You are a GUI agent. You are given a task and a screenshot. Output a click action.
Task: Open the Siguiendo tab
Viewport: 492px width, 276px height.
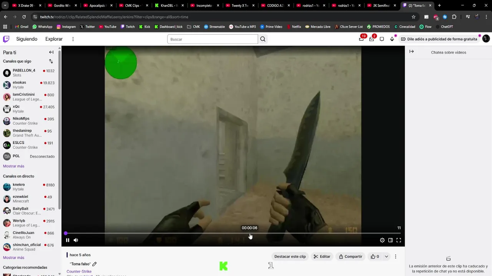pyautogui.click(x=27, y=39)
